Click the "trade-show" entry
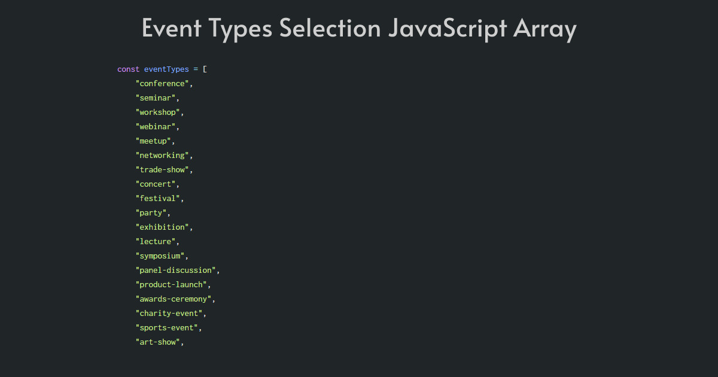Screen dimensions: 718x377 click(162, 170)
